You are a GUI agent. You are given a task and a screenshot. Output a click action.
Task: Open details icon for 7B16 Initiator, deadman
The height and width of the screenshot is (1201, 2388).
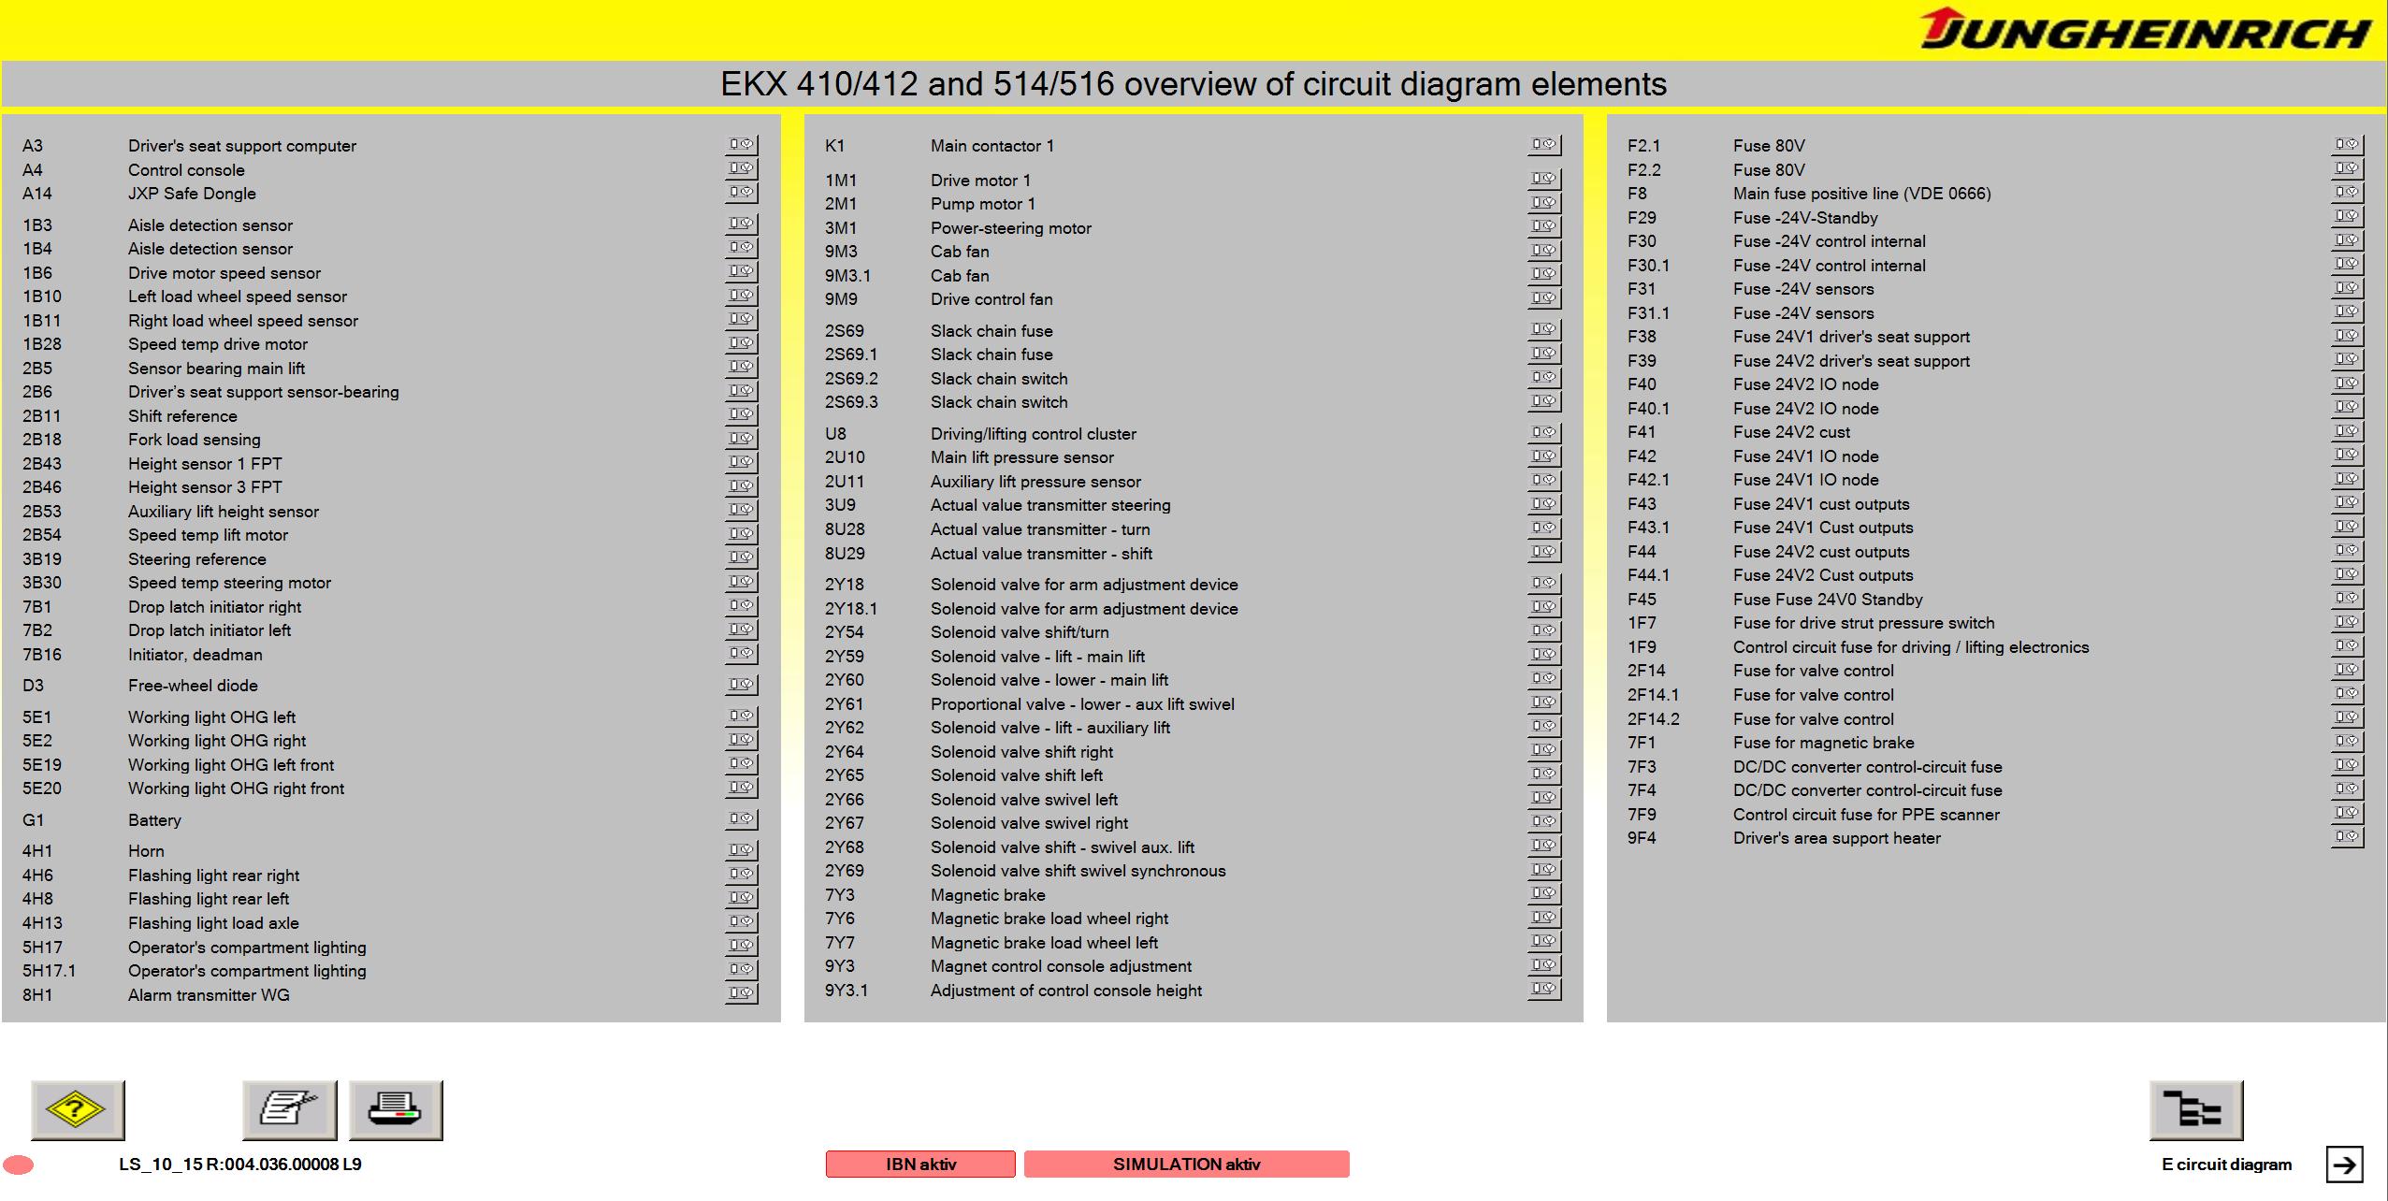tap(742, 654)
